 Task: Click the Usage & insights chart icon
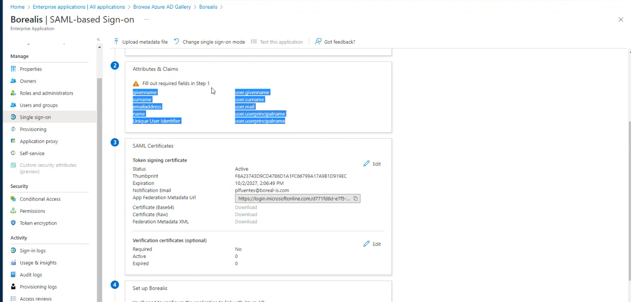coord(13,263)
